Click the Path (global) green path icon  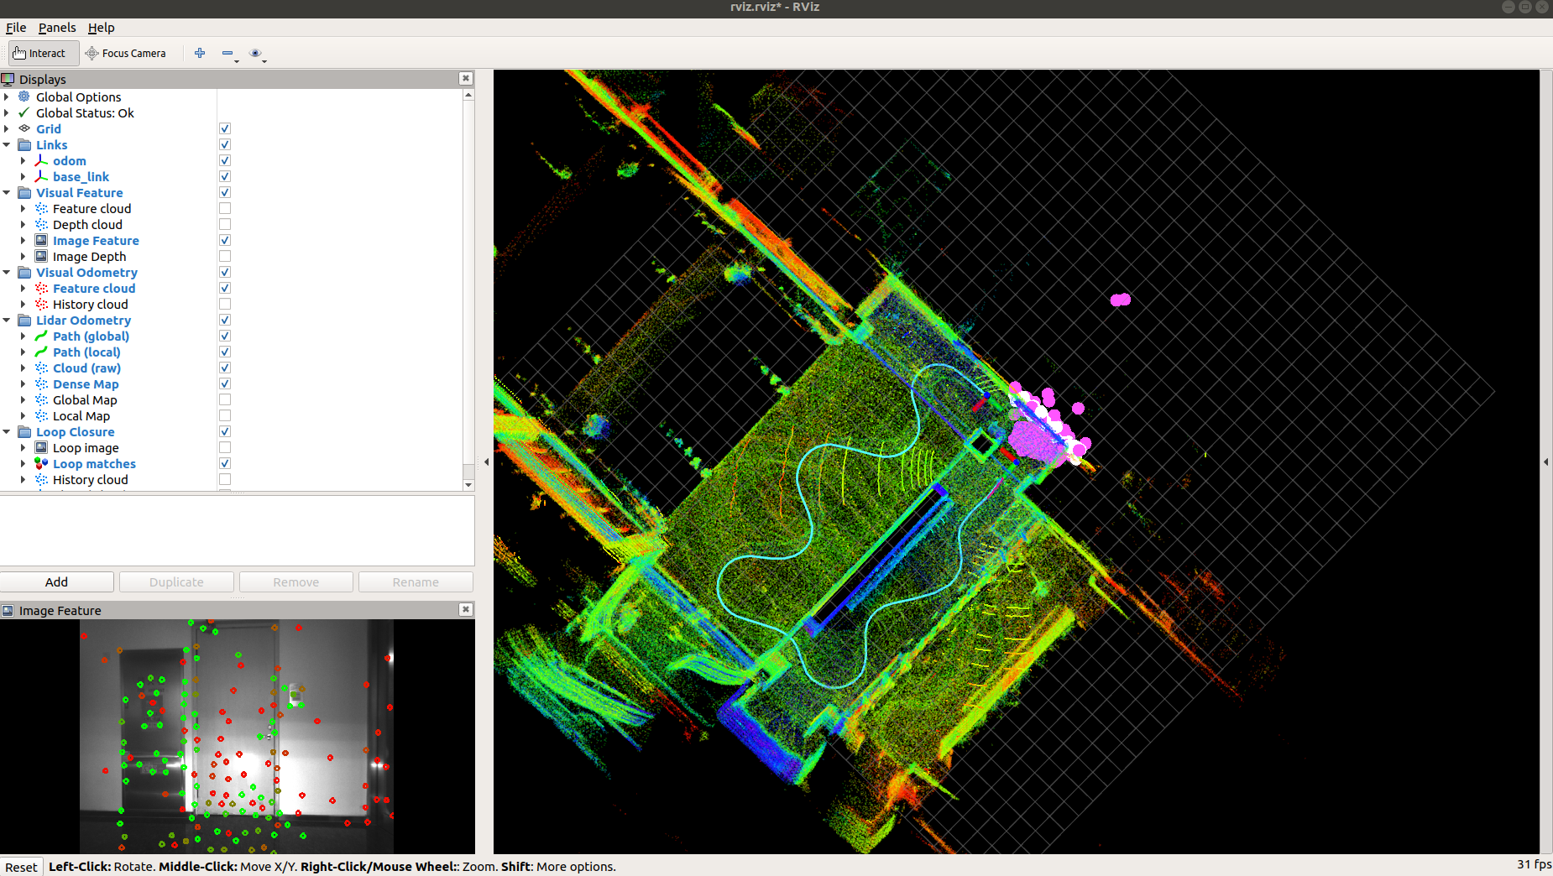point(41,336)
